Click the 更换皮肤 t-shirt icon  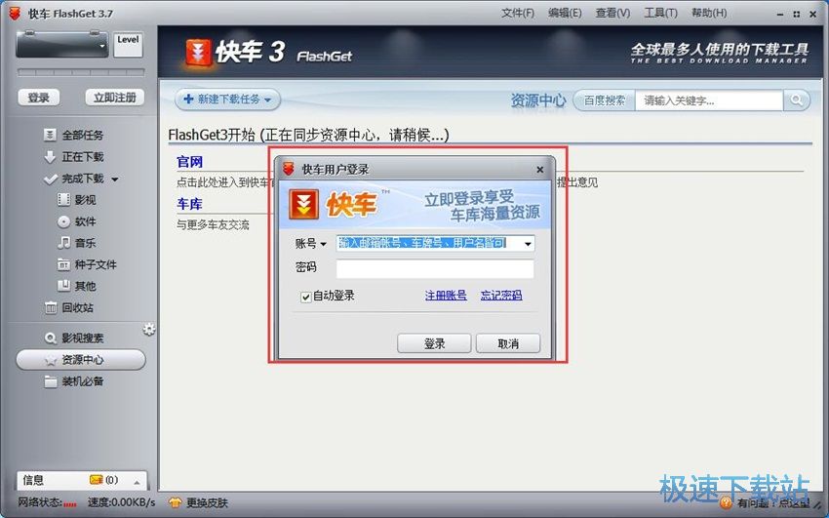pyautogui.click(x=175, y=502)
